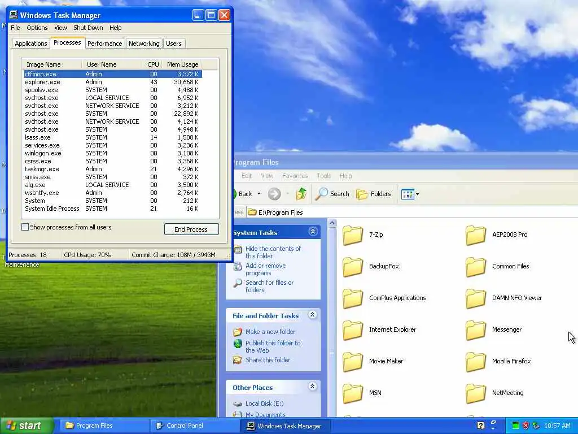Select the taskmgr.exe process row

click(113, 169)
